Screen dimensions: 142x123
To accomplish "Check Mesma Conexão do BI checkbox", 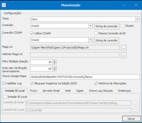I will tap(96, 33).
